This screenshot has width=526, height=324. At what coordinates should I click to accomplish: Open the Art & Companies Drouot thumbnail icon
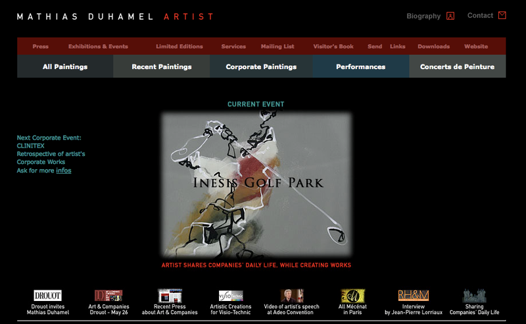point(108,296)
